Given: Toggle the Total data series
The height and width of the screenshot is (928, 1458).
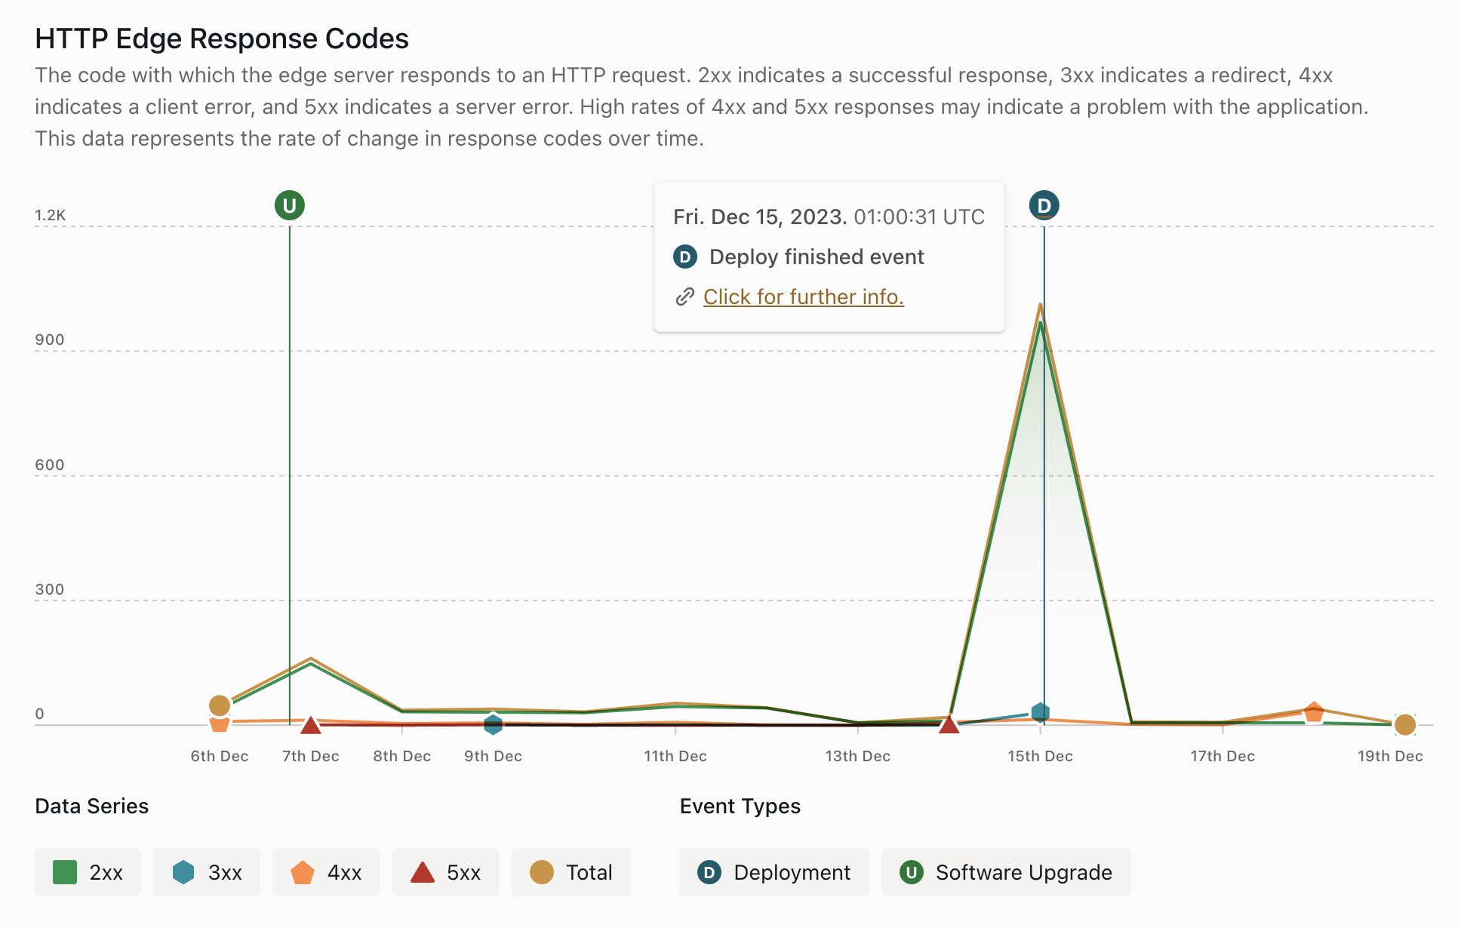Looking at the screenshot, I should click(x=571, y=872).
